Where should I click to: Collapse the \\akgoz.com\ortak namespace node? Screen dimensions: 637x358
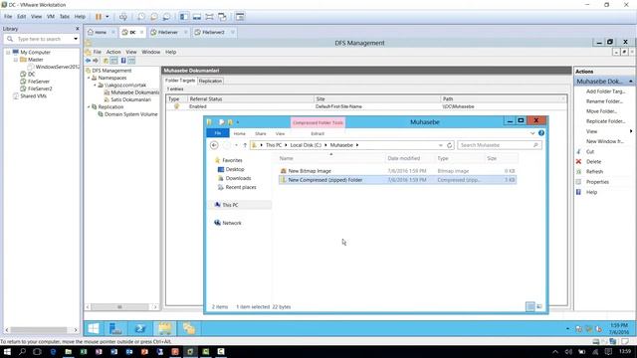(96, 86)
